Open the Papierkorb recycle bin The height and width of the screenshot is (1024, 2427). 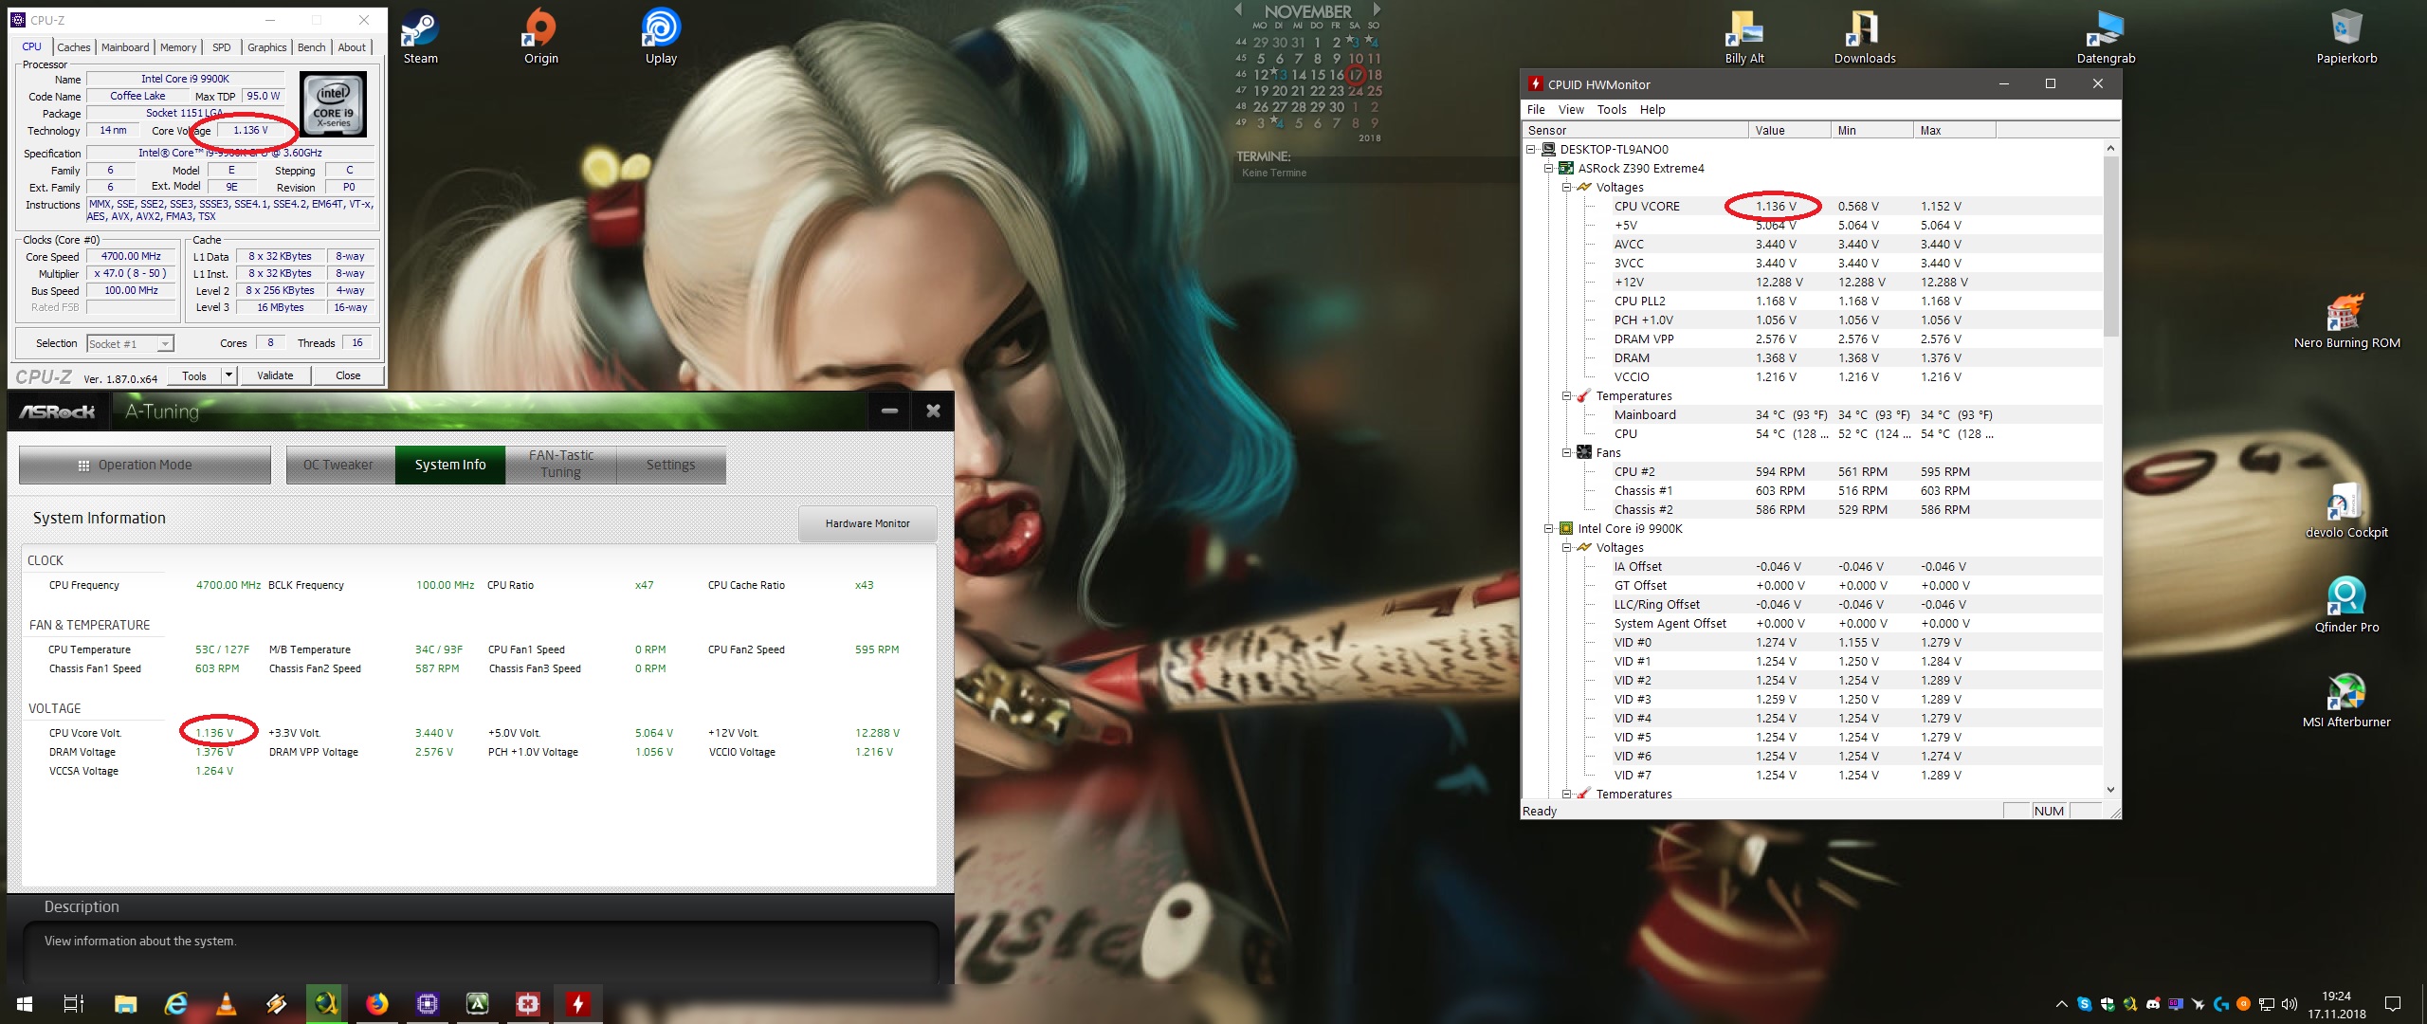coord(2345,29)
